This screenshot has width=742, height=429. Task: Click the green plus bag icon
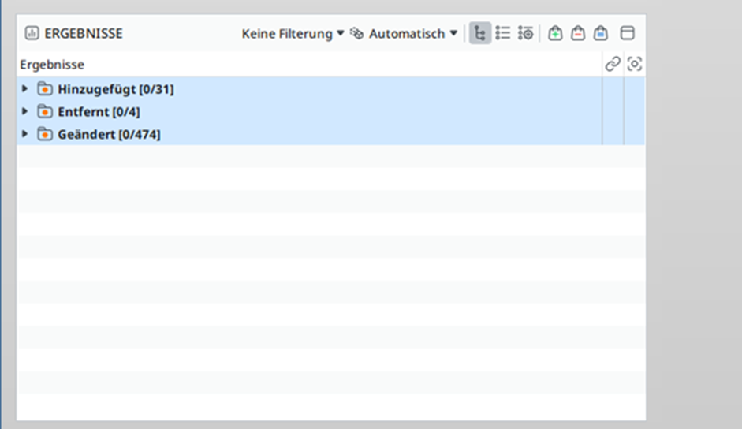555,33
